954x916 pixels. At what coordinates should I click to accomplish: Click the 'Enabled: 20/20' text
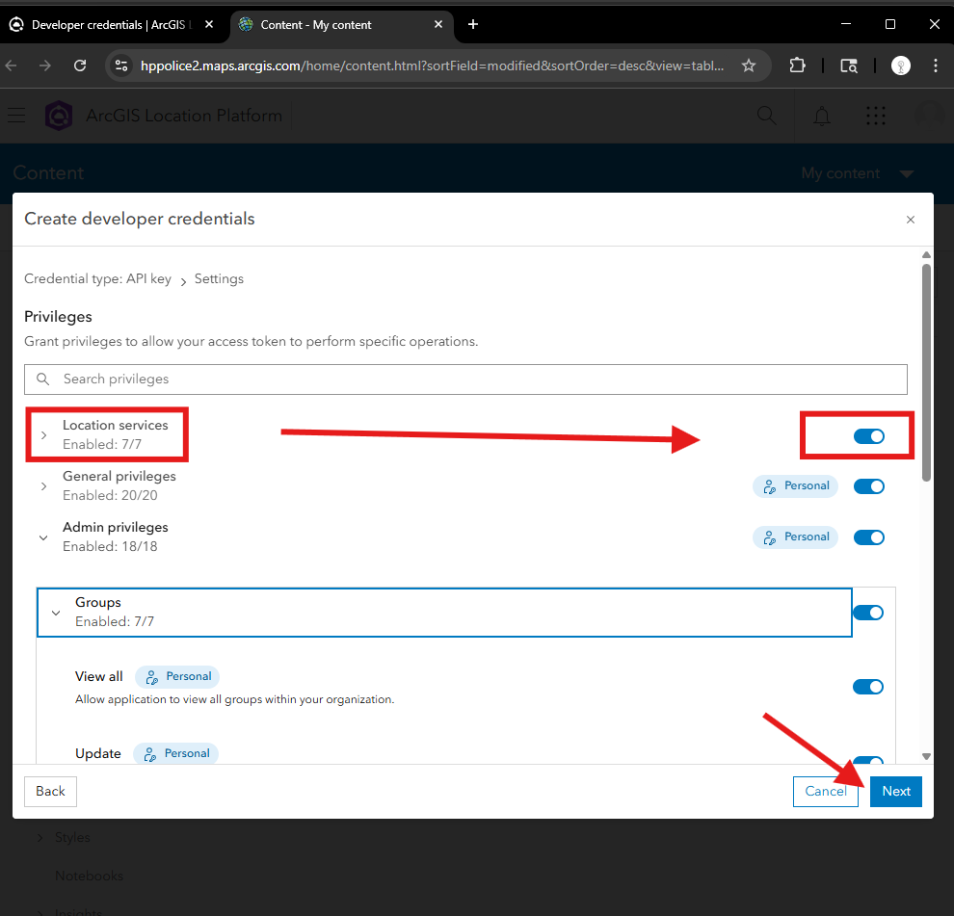point(110,496)
